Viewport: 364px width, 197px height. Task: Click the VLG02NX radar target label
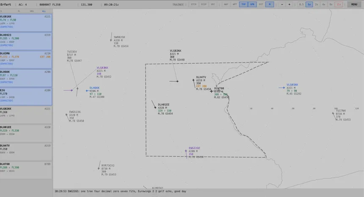(175, 51)
